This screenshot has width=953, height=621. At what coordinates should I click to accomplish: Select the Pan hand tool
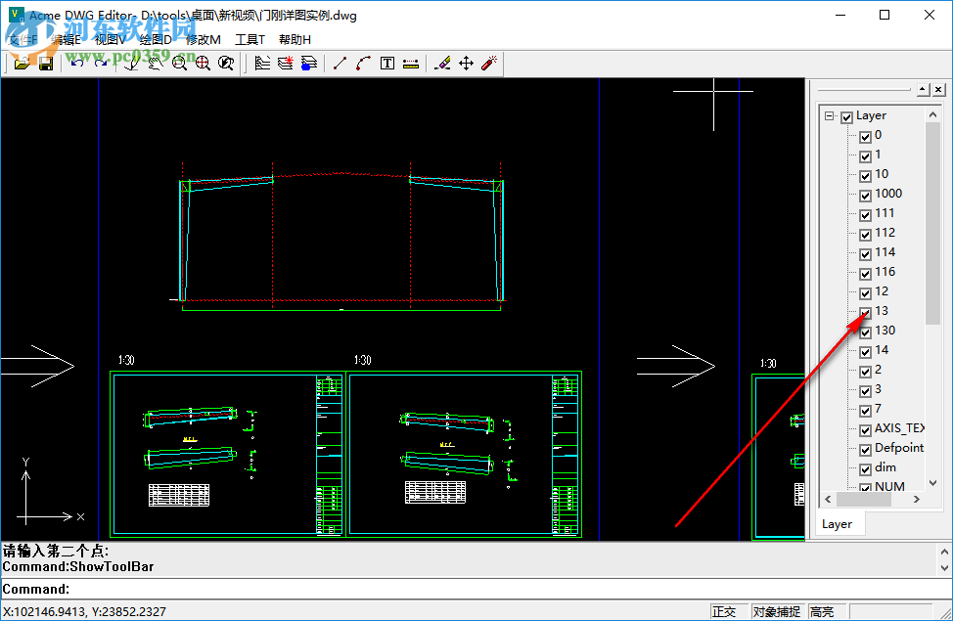(155, 62)
